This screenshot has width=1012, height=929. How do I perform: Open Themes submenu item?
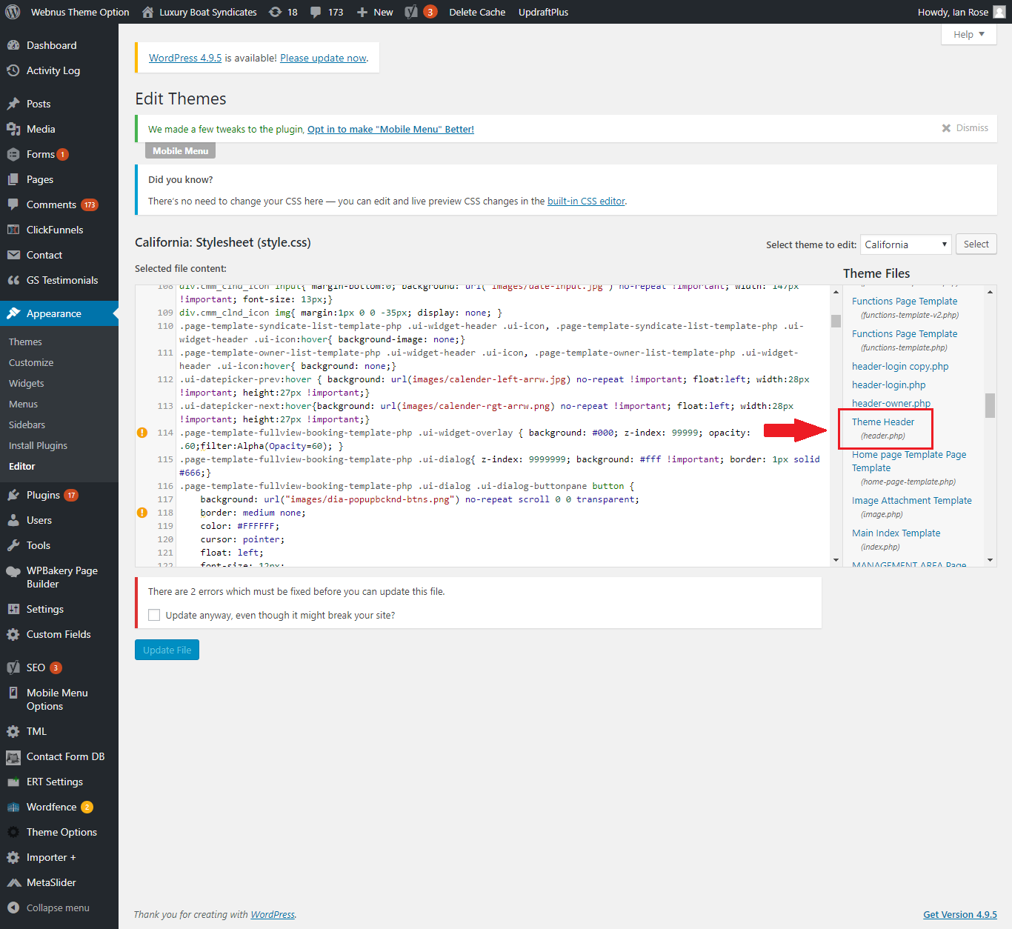pos(25,342)
